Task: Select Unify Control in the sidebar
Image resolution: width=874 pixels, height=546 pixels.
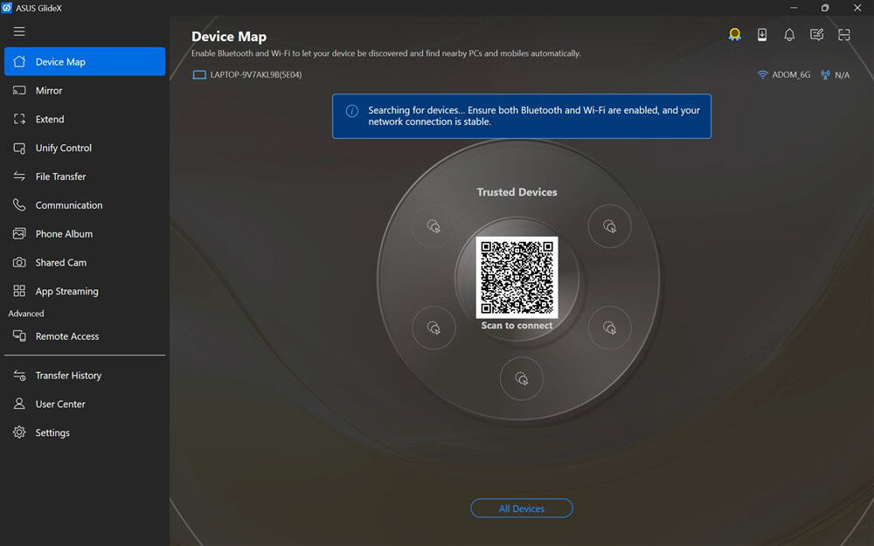Action: 85,148
